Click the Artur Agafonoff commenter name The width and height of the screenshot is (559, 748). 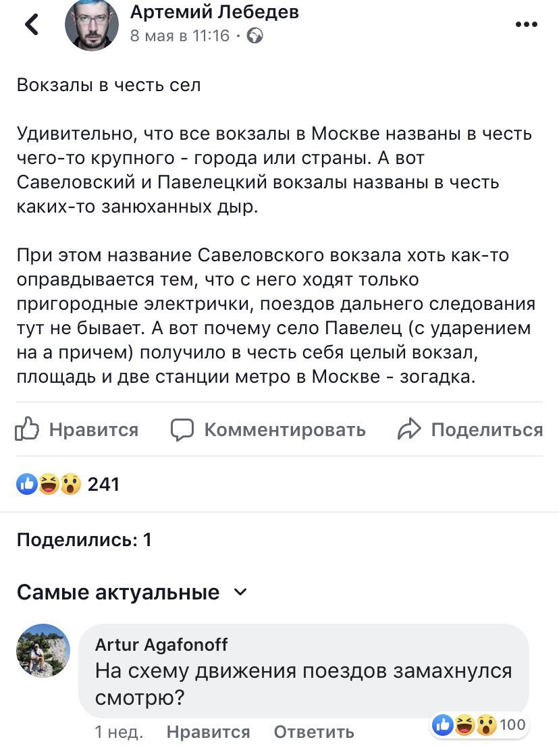161,645
